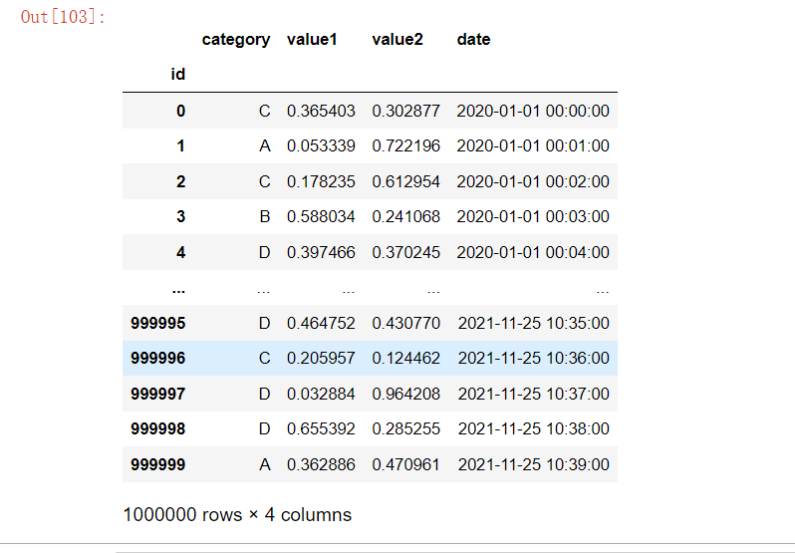Click value1 cell 0.655392
This screenshot has height=553, width=795.
pyautogui.click(x=321, y=428)
